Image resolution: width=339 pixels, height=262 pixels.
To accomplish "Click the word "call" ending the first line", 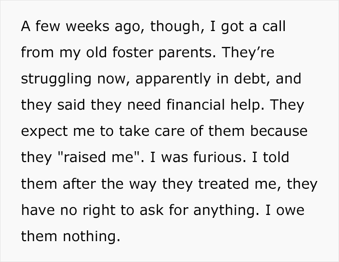I will [x=274, y=26].
